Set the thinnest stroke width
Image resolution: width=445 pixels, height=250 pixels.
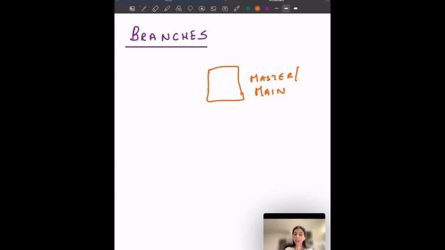277,8
